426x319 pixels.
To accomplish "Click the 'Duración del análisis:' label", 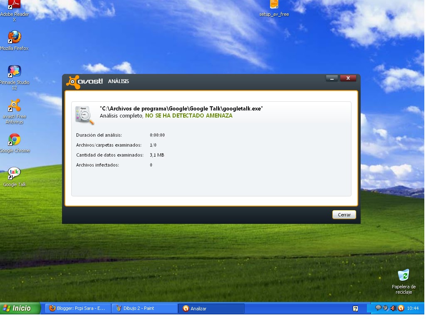I will click(x=99, y=135).
